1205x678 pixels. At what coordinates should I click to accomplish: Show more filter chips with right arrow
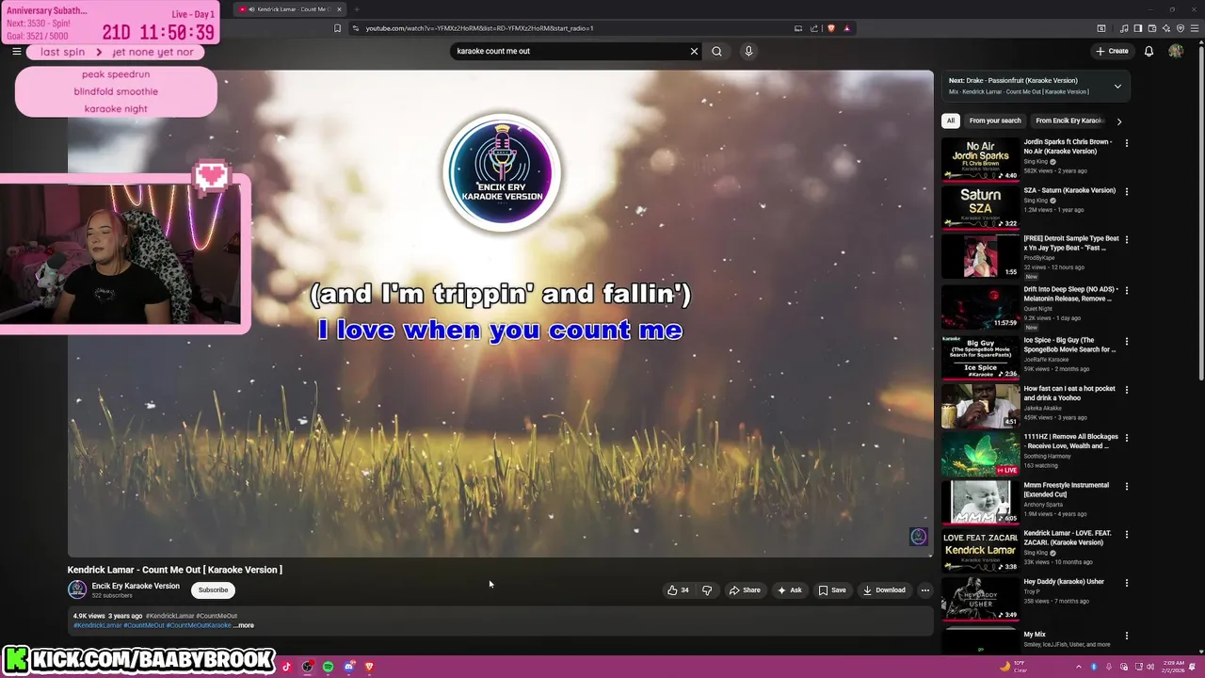click(x=1119, y=121)
